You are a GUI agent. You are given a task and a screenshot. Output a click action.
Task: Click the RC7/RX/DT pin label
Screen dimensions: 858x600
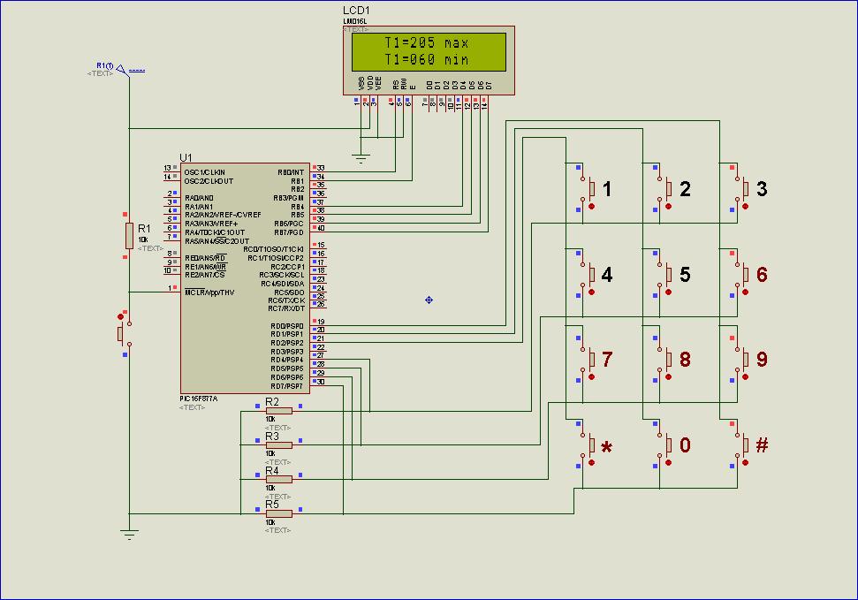coord(286,308)
